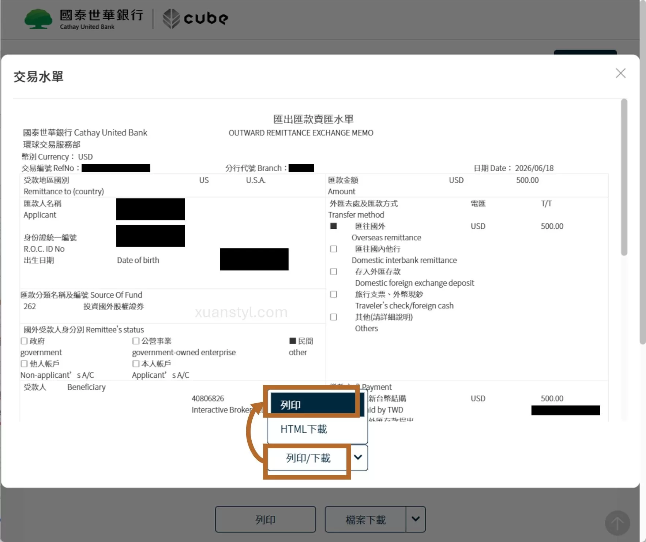Click the 交易水單 dialog title
Image resolution: width=646 pixels, height=542 pixels.
click(38, 77)
